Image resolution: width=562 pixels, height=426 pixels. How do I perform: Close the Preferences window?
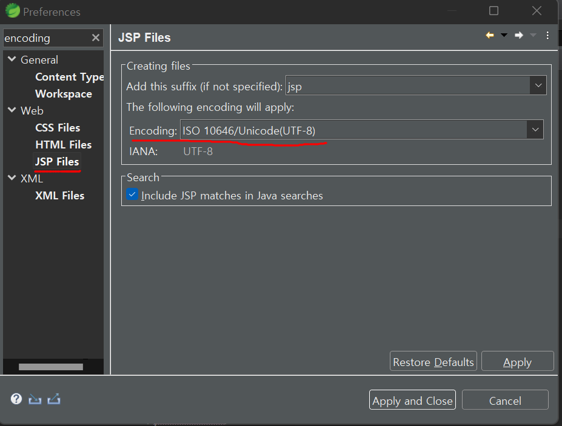tap(537, 11)
